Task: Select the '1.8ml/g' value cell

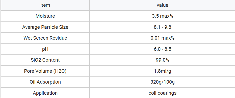Action: point(162,71)
